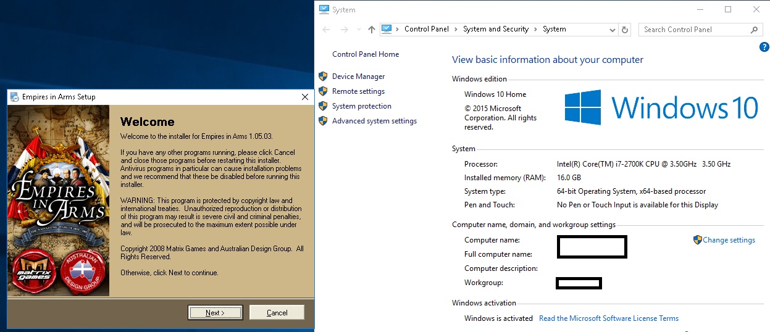Click '64-bit Operating System, x64-based processor' text
Screen dimensions: 770x332
631,191
